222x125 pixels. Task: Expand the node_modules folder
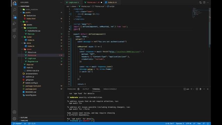pos(21,9)
